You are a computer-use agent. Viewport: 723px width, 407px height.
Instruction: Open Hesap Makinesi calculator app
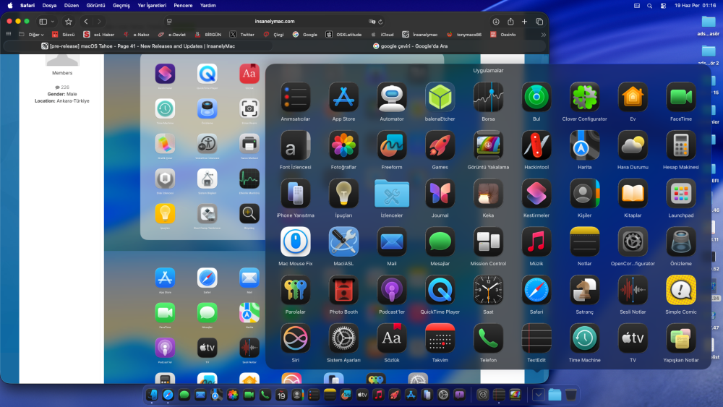(x=680, y=145)
